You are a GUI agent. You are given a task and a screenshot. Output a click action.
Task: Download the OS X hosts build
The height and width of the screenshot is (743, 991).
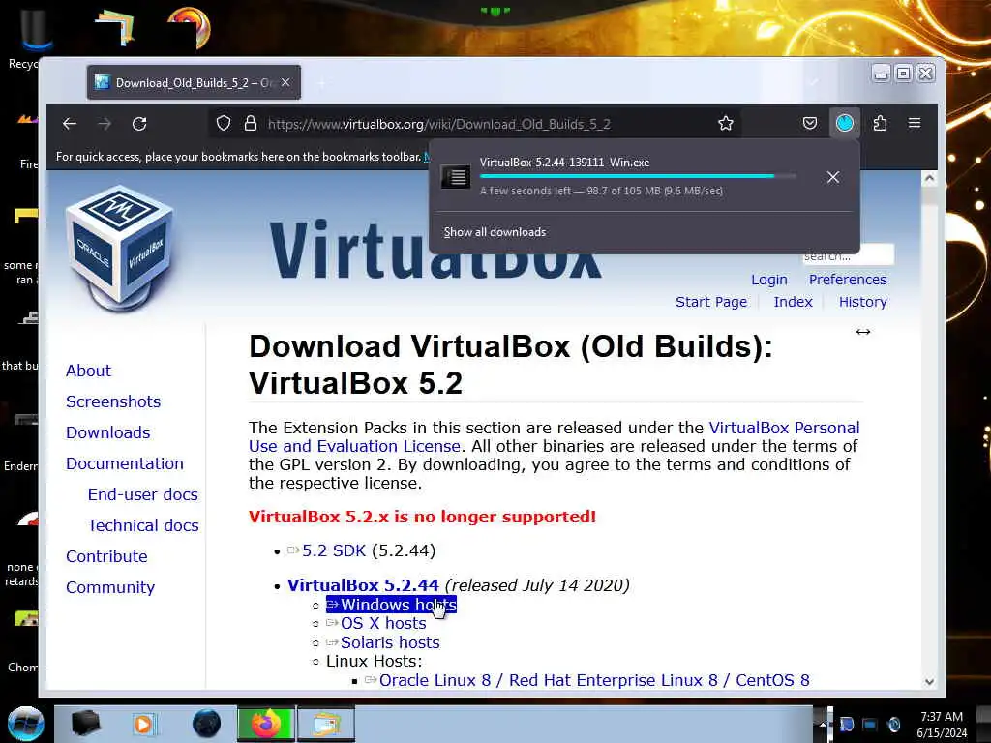(383, 624)
